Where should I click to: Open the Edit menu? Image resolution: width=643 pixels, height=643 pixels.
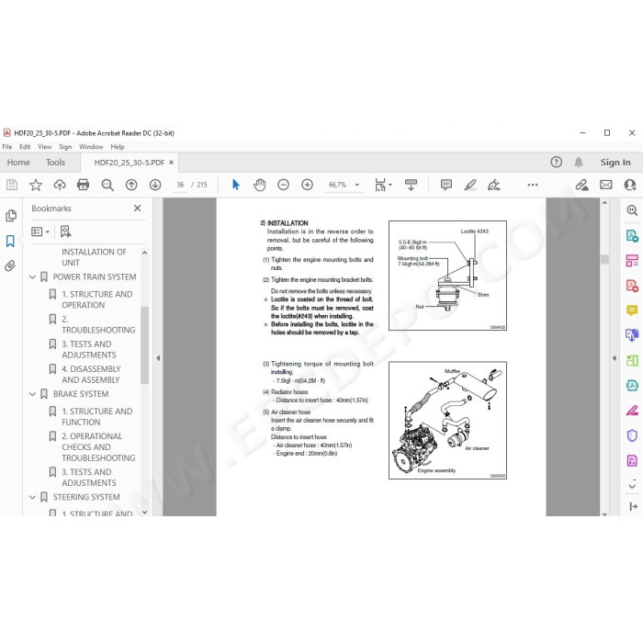[25, 147]
